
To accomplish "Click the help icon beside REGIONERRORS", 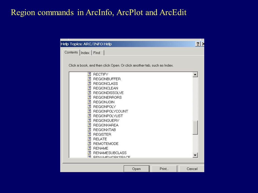I will (x=89, y=97).
